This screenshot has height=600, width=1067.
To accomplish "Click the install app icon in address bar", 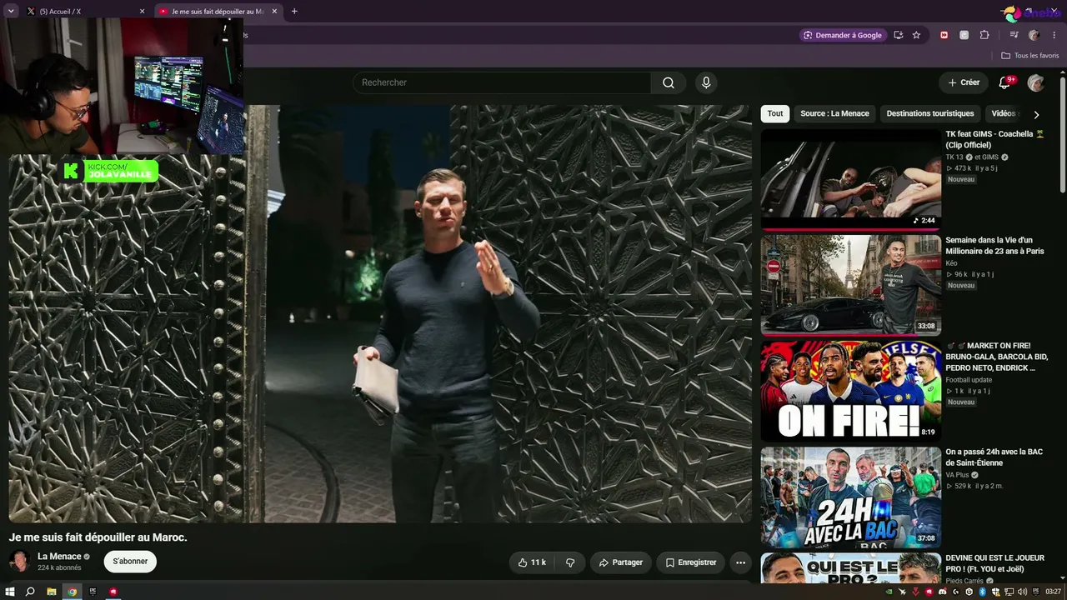I will pos(898,35).
